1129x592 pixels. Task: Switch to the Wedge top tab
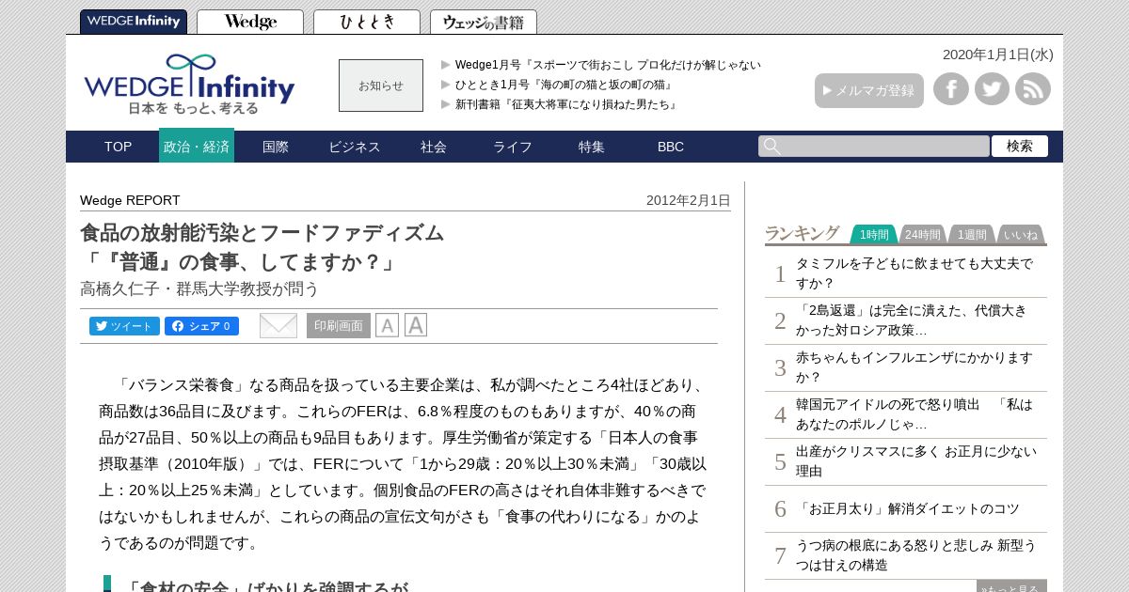(250, 22)
